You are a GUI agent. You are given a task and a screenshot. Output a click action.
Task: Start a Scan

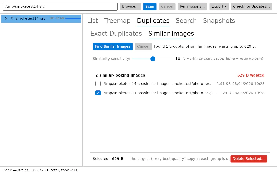(x=150, y=6)
